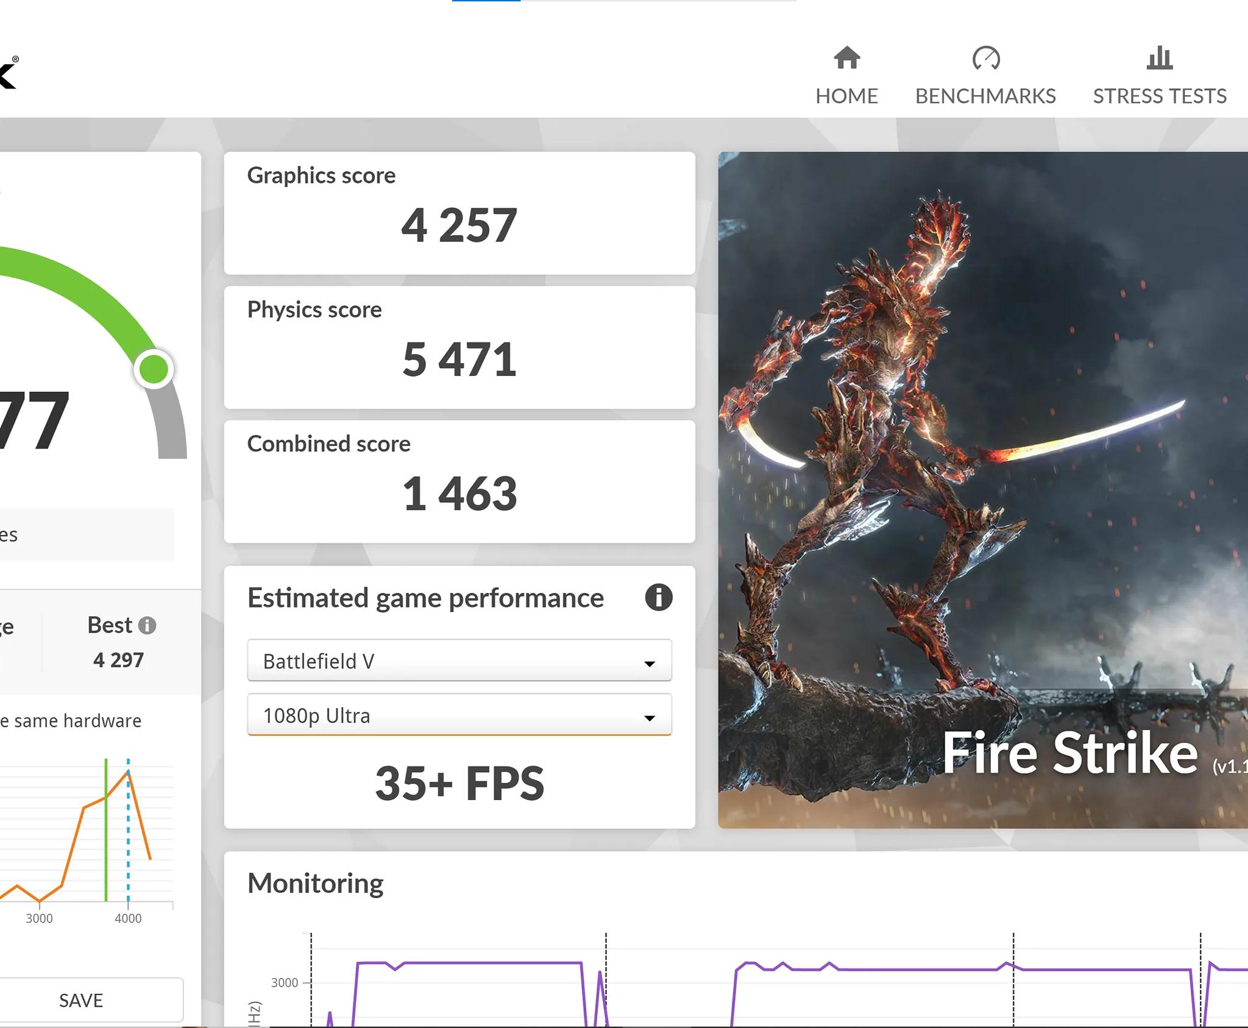Screen dimensions: 1248x1028
Task: Click the green marker on the score gauge
Action: [x=154, y=369]
